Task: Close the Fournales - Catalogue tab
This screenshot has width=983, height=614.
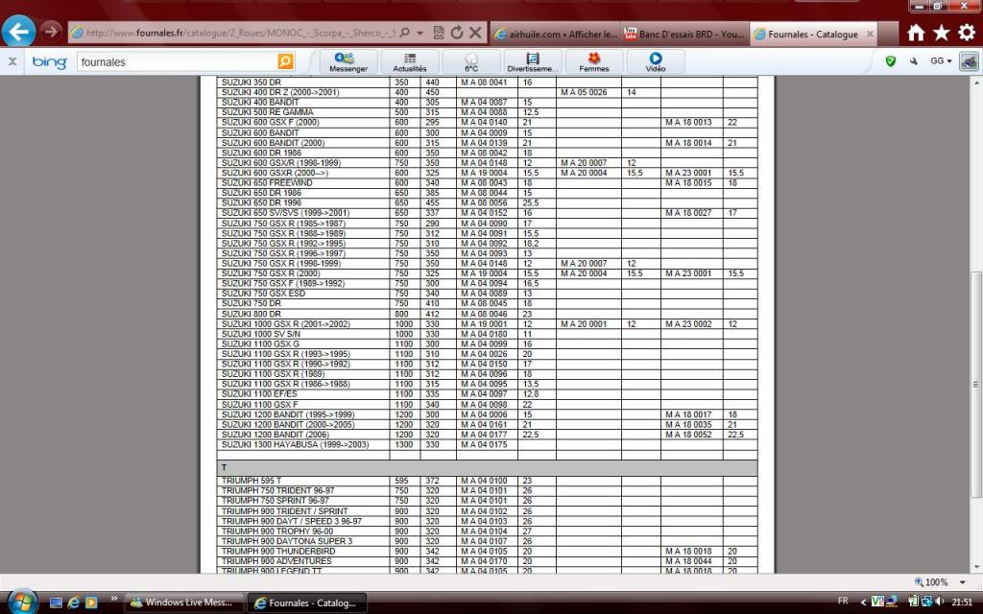Action: coord(871,34)
